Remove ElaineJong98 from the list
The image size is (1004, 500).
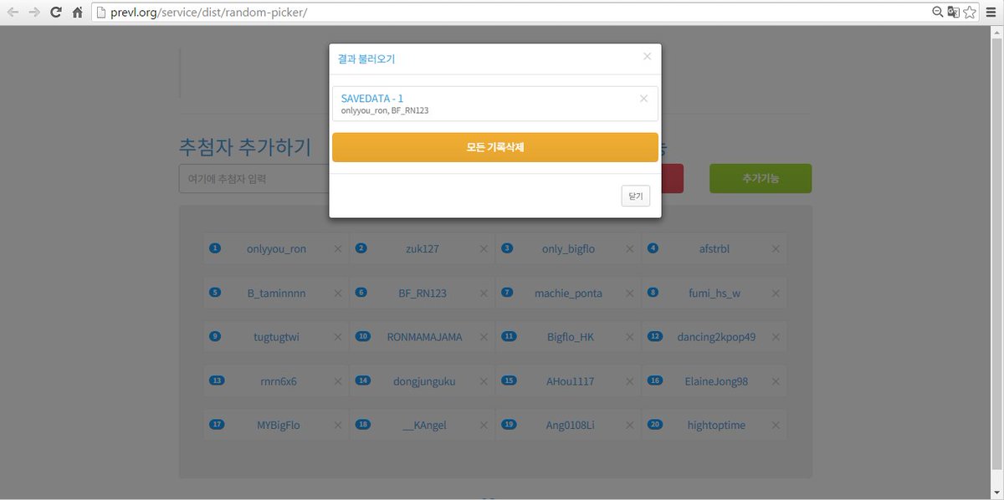coord(776,381)
